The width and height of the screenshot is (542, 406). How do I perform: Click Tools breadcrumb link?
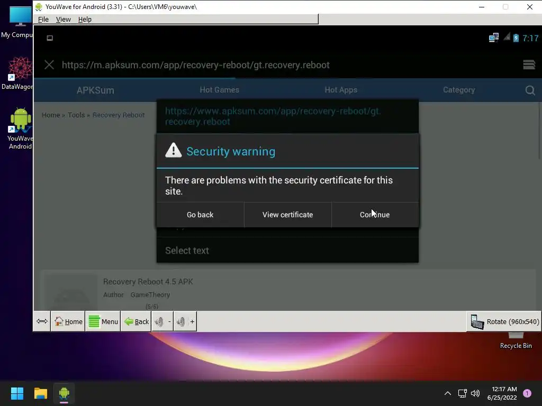click(x=76, y=115)
